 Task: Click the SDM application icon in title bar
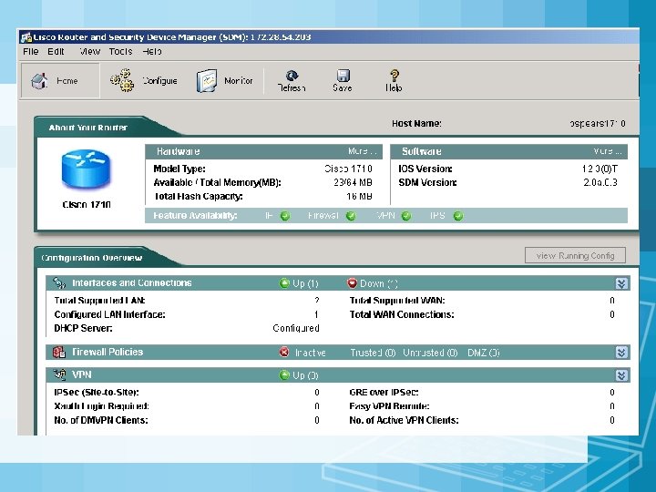[x=26, y=37]
